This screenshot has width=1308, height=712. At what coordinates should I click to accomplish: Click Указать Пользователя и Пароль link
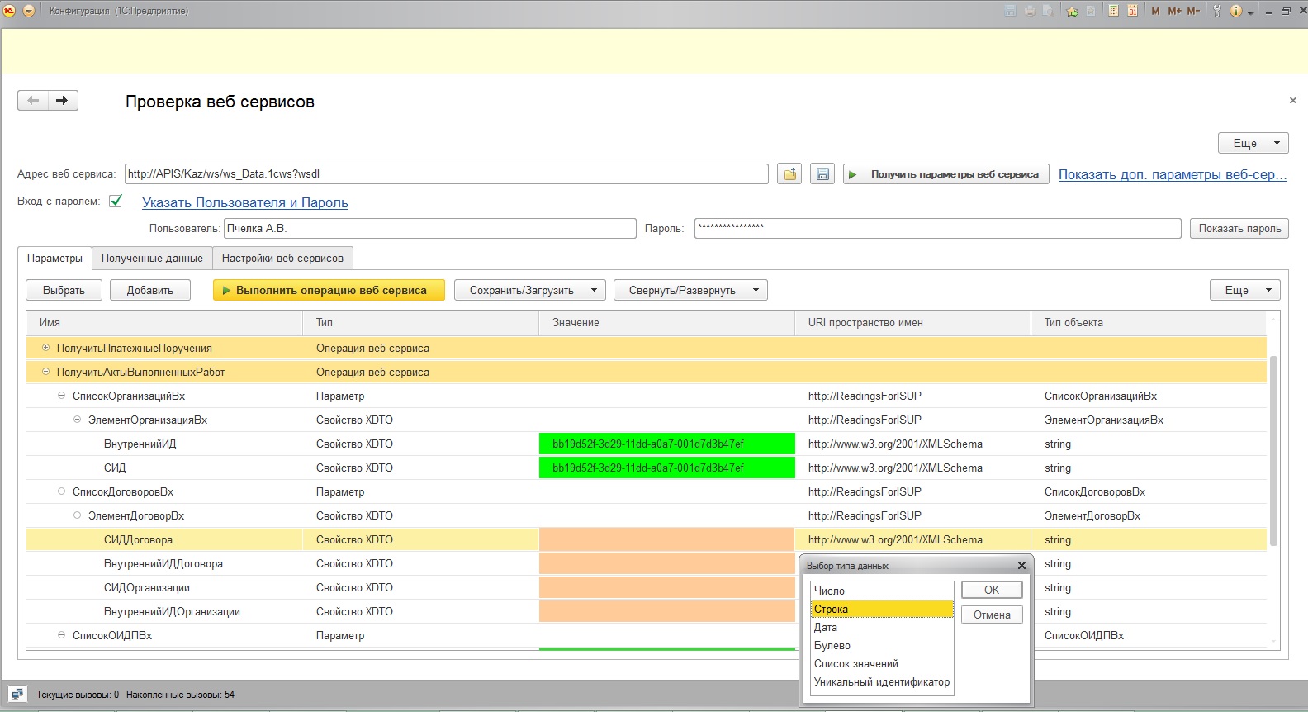coord(245,202)
